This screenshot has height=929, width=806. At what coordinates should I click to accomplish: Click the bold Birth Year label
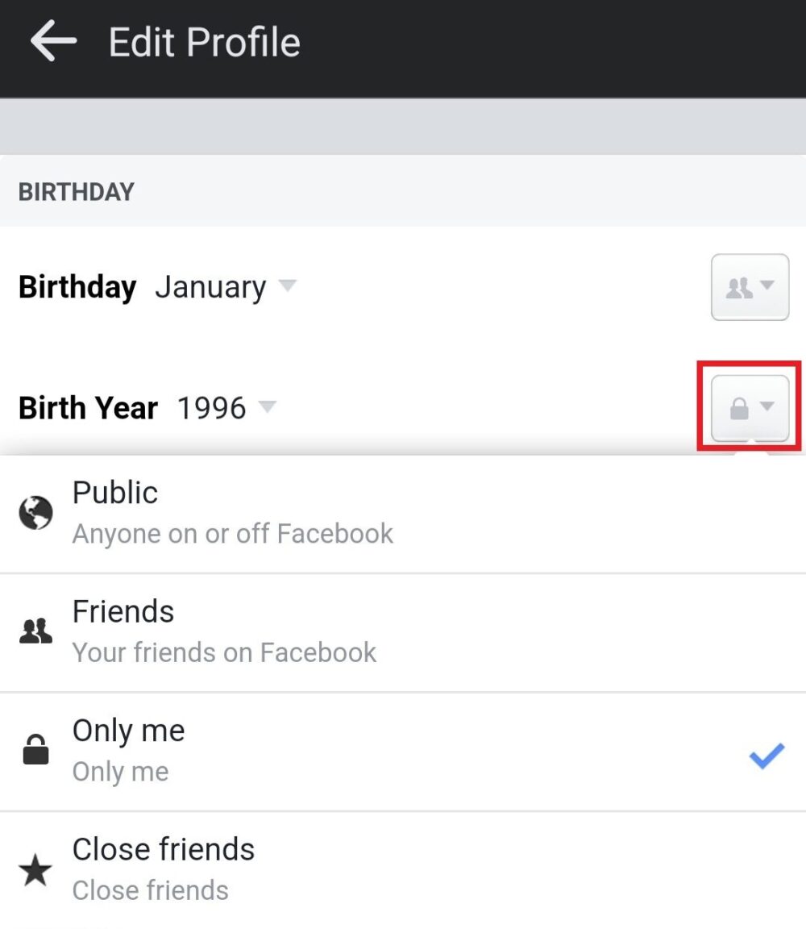pyautogui.click(x=88, y=408)
